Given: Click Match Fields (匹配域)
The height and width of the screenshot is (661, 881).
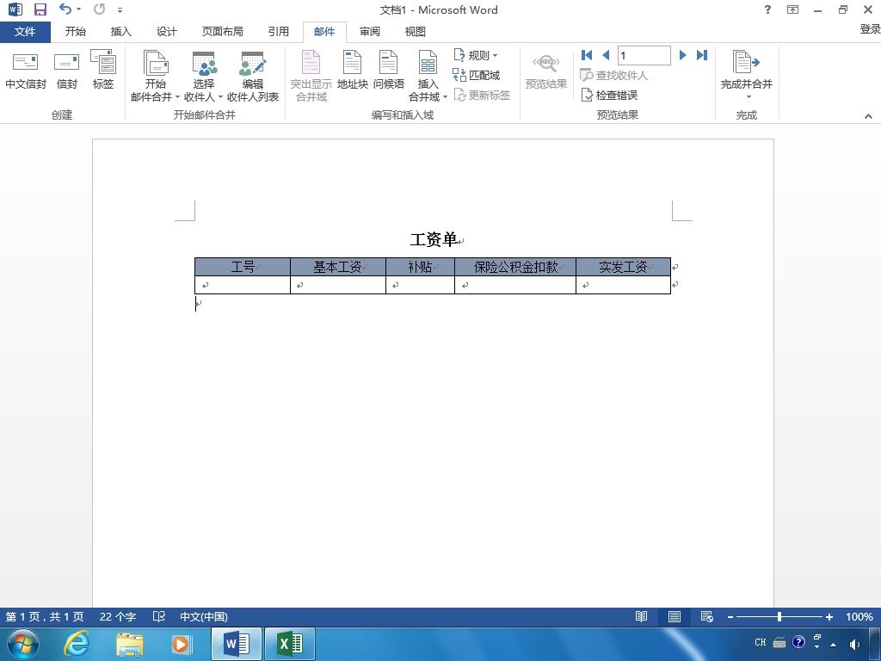Looking at the screenshot, I should 477,75.
